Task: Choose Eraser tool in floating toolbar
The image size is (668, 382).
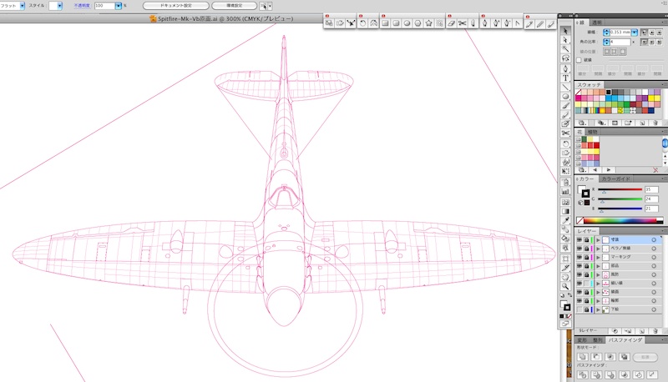Action: [452, 23]
